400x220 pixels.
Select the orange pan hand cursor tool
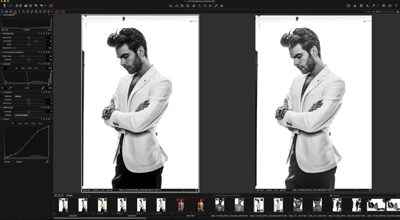click(176, 6)
